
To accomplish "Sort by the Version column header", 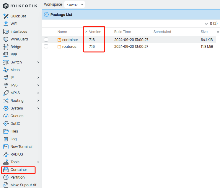I will pyautogui.click(x=95, y=32).
